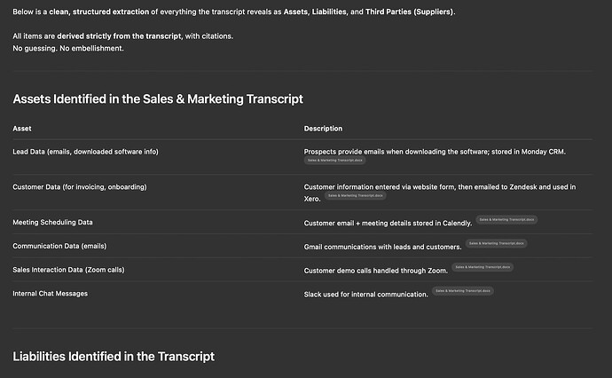This screenshot has height=378, width=612.
Task: Click the 'clean, structured extraction' intro sentence
Action: [231, 12]
